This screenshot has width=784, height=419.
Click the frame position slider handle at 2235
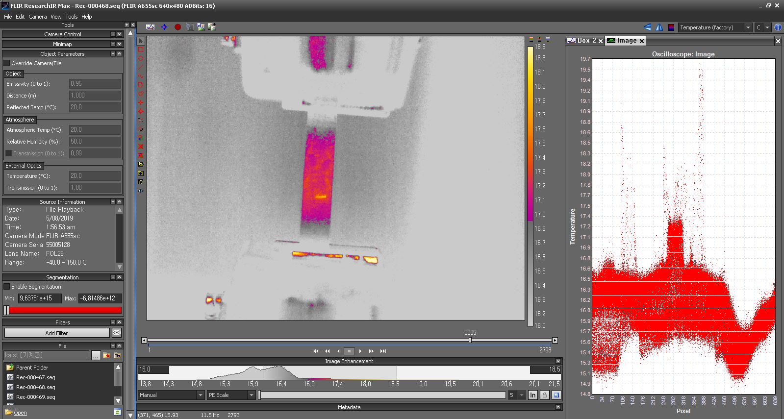pos(470,340)
